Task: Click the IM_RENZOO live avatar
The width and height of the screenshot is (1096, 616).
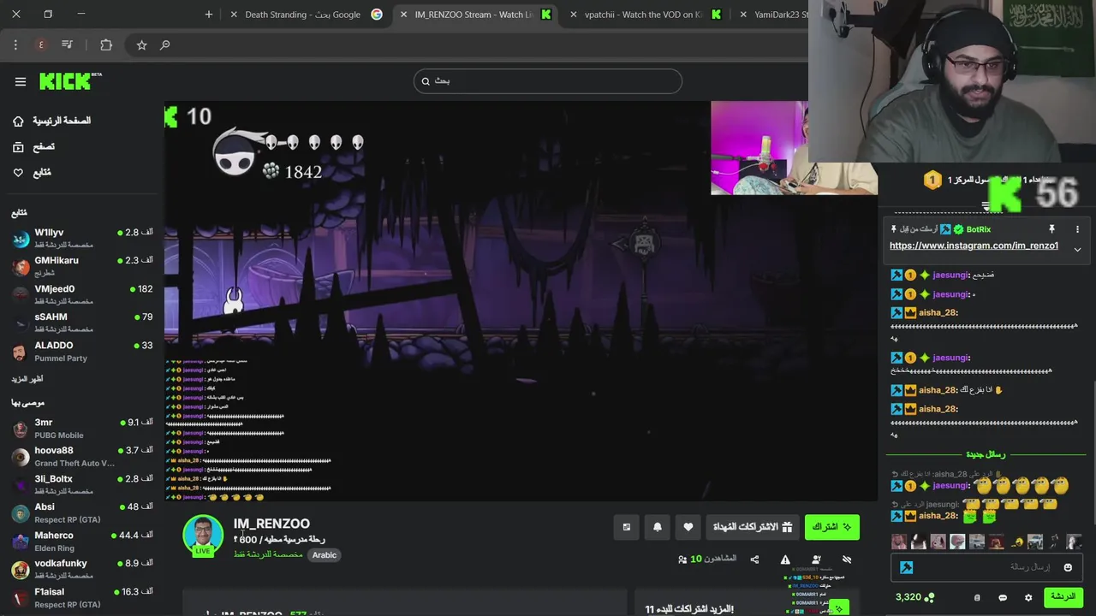Action: coord(203,536)
